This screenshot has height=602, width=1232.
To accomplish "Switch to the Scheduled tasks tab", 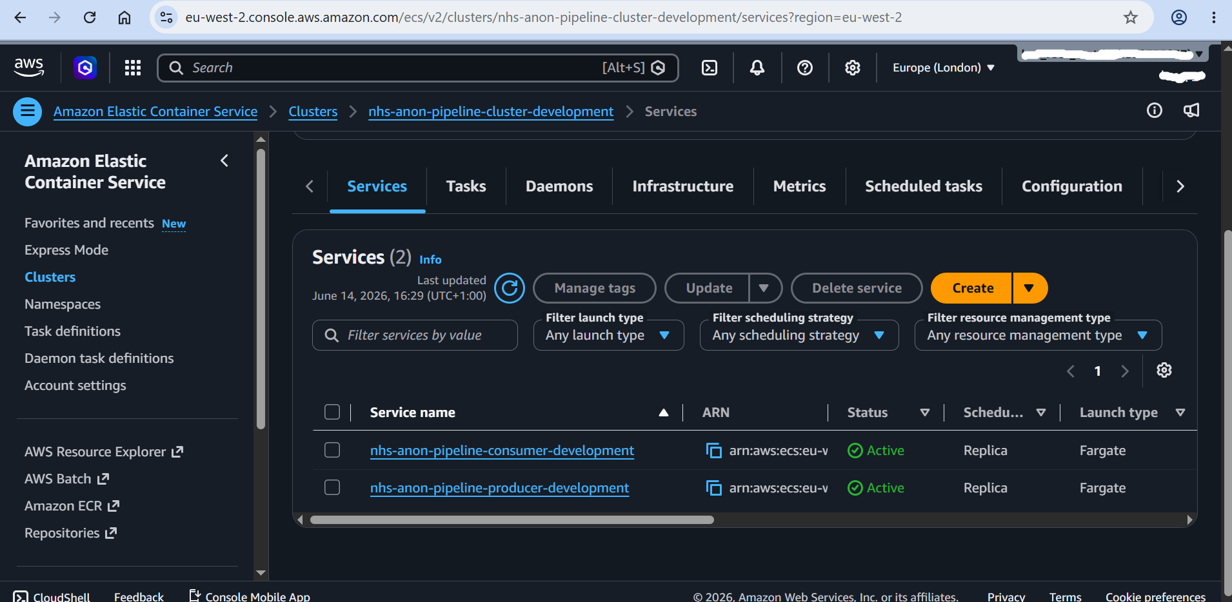I will 924,187.
